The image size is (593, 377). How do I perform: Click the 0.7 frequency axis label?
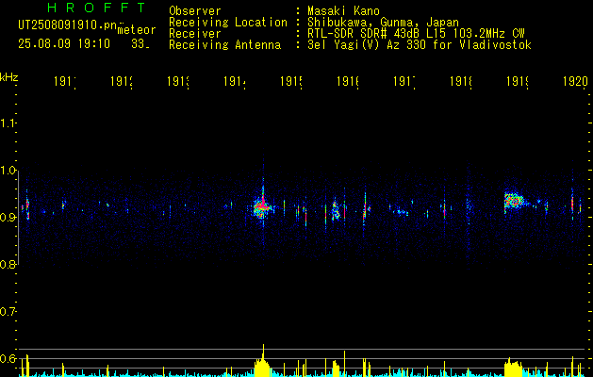pos(8,312)
